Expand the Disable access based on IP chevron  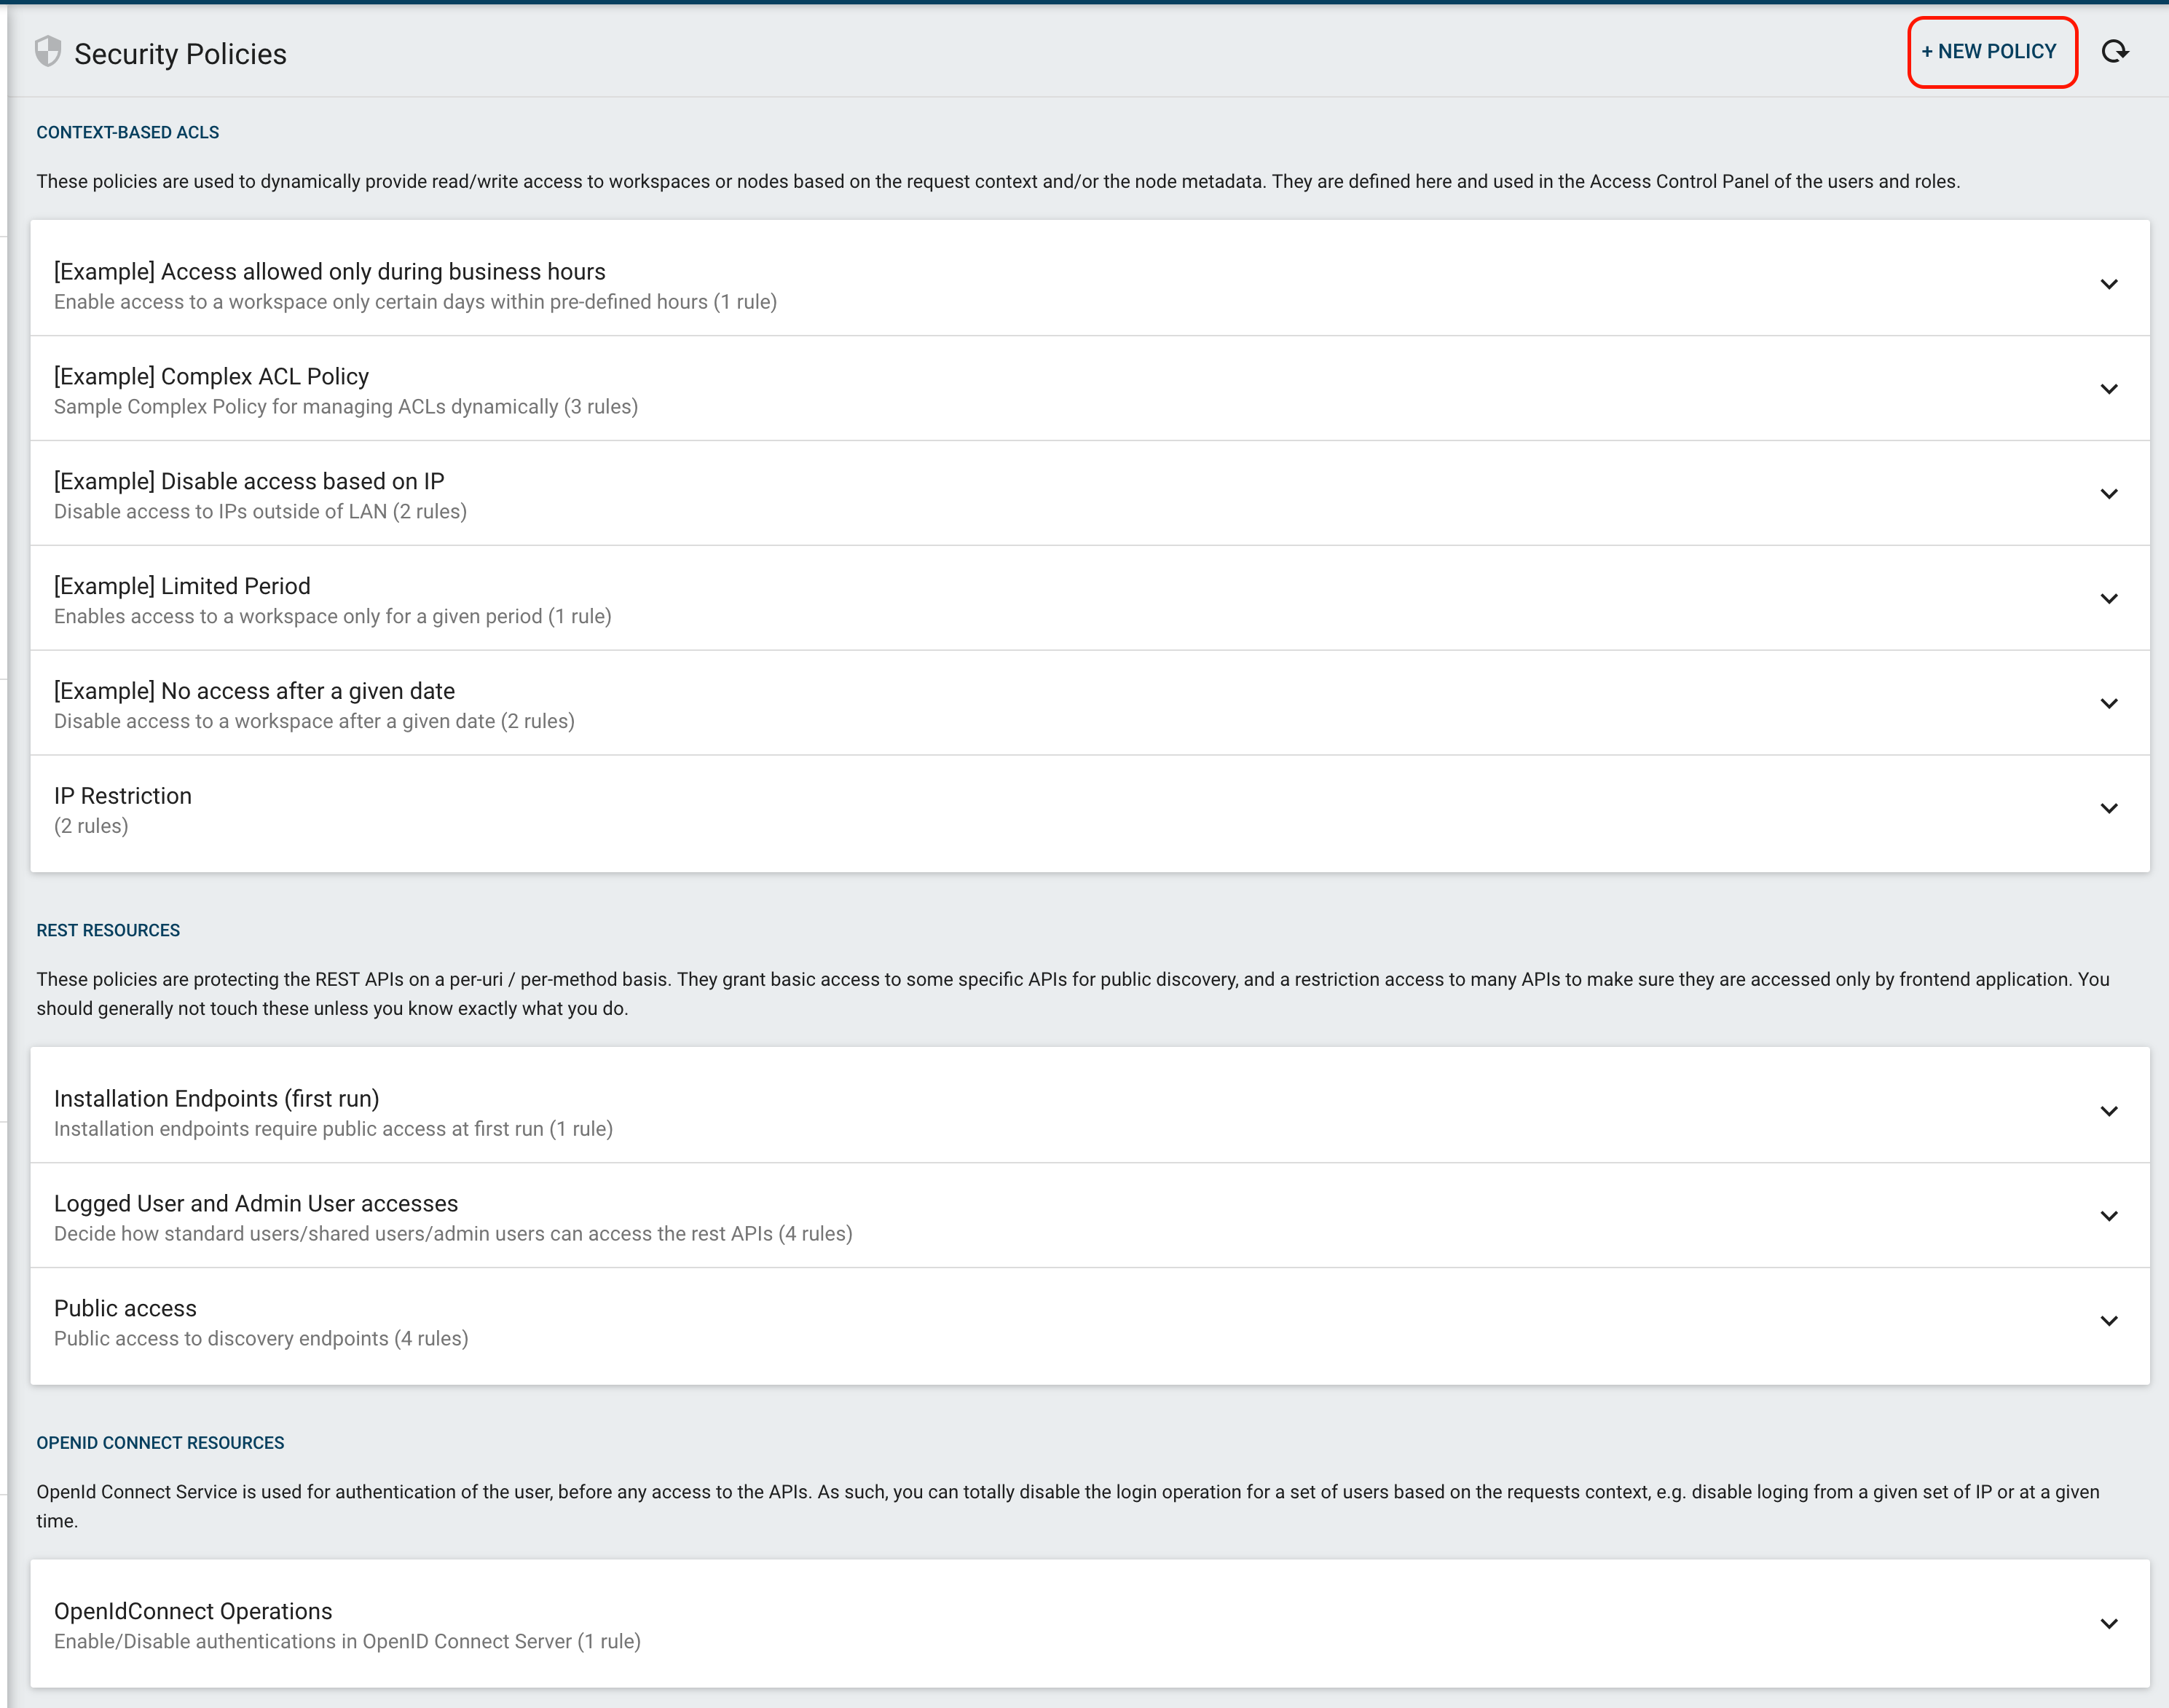(2109, 495)
